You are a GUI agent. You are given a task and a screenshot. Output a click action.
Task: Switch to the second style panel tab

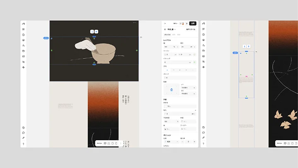174,35
